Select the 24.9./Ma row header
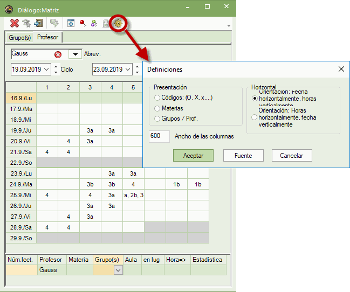Image resolution: width=350 pixels, height=292 pixels. [x=21, y=184]
